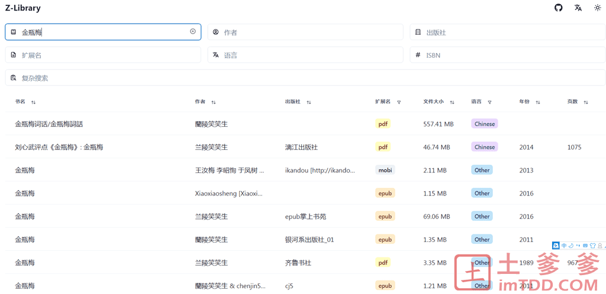Click the 书名 column header label
The height and width of the screenshot is (294, 606).
20,102
